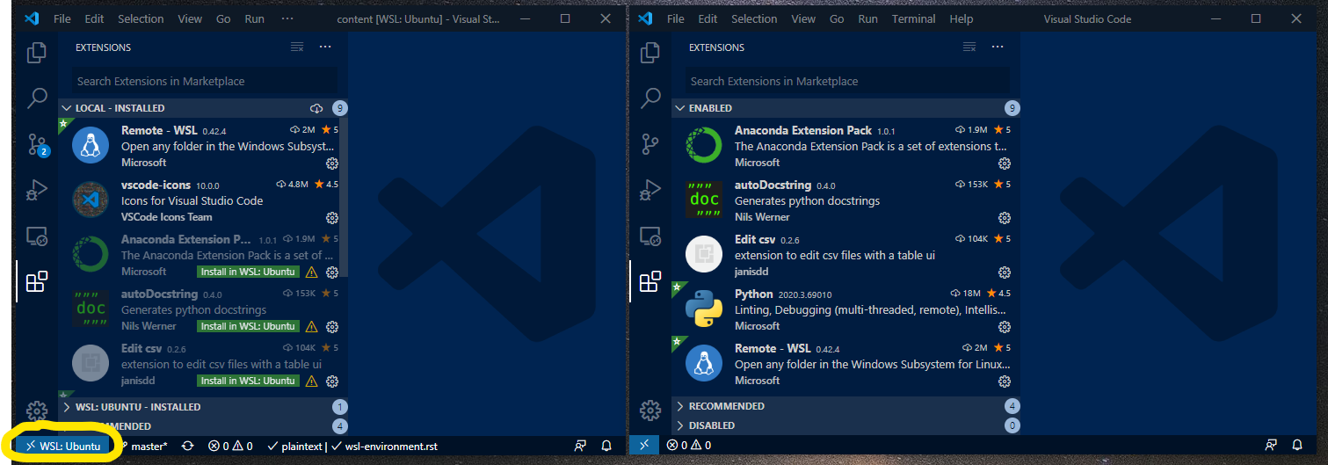Open gear for Anaconda Extension in left window
This screenshot has height=465, width=1328.
click(332, 272)
